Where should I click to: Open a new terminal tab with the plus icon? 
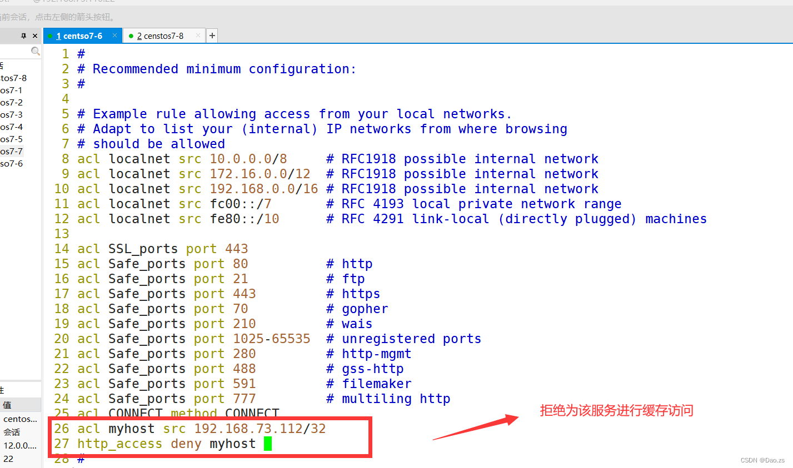click(212, 35)
